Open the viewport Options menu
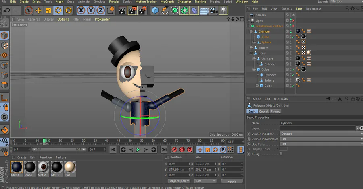This screenshot has width=363, height=189. tap(63, 19)
